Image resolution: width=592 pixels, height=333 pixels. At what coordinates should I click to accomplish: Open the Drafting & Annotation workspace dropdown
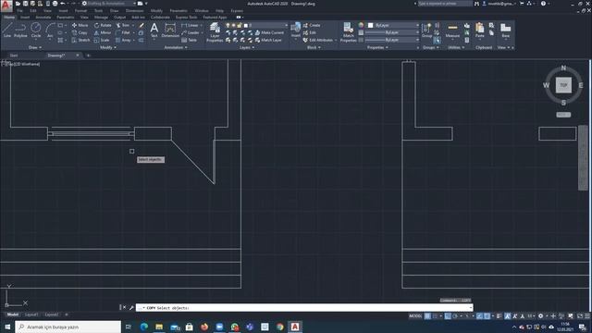[109, 4]
